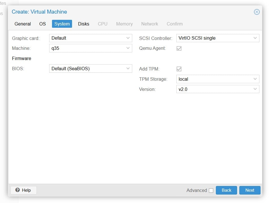Enable the Advanced checkbox
The height and width of the screenshot is (203, 269).
211,191
